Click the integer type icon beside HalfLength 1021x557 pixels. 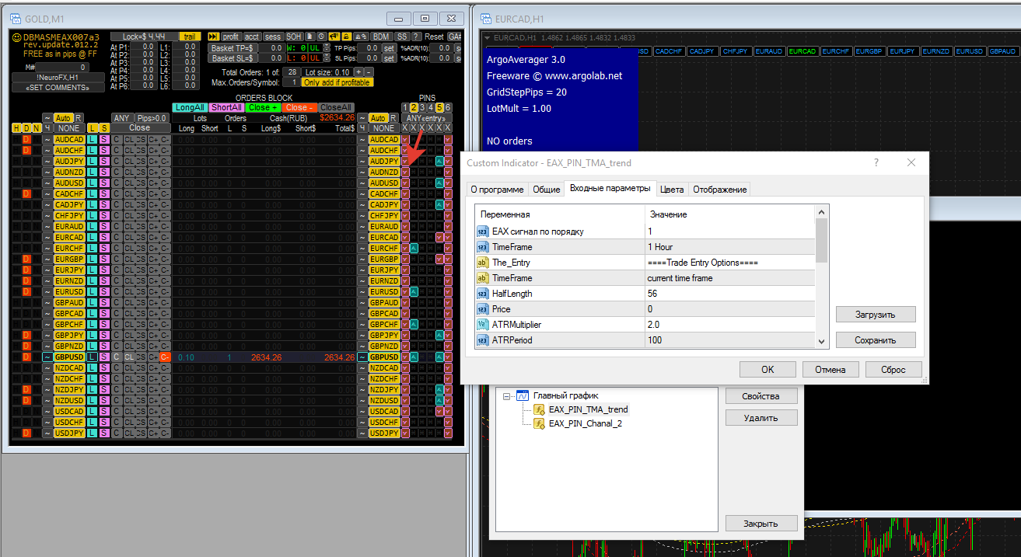pos(482,294)
